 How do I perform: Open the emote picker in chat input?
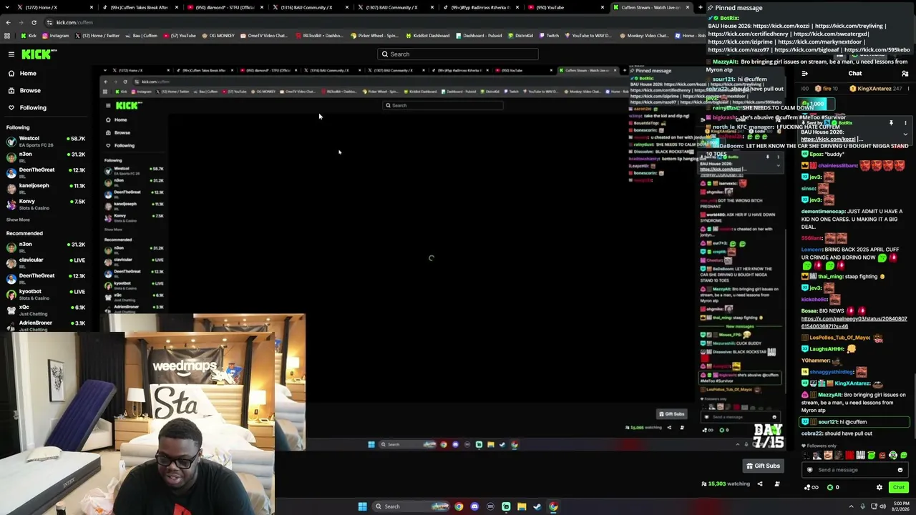(x=900, y=470)
